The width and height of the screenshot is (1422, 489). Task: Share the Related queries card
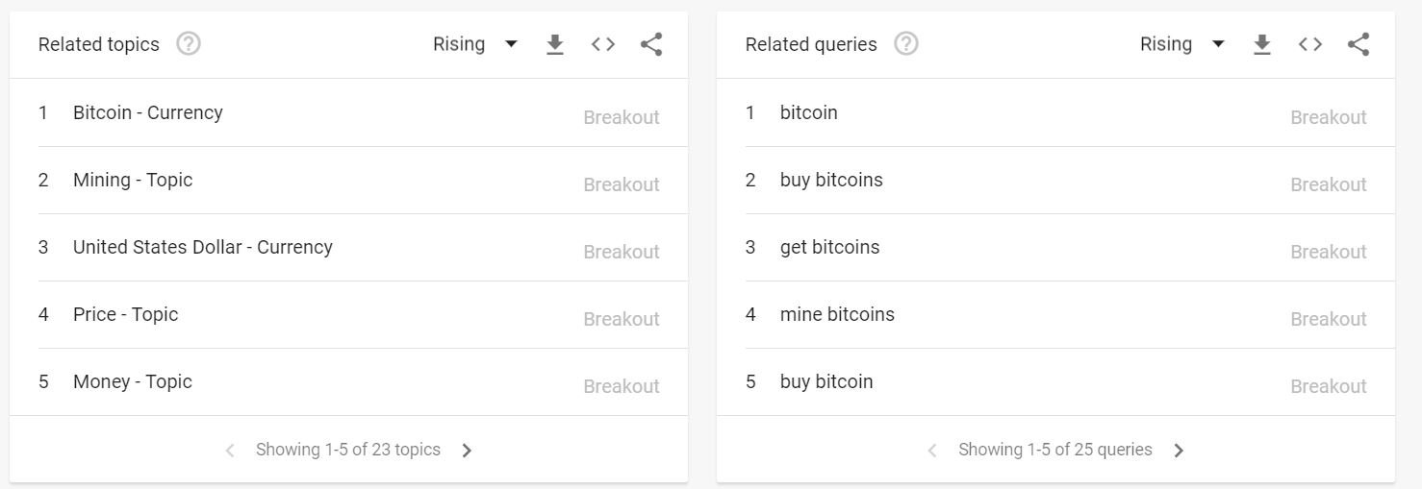click(1359, 44)
